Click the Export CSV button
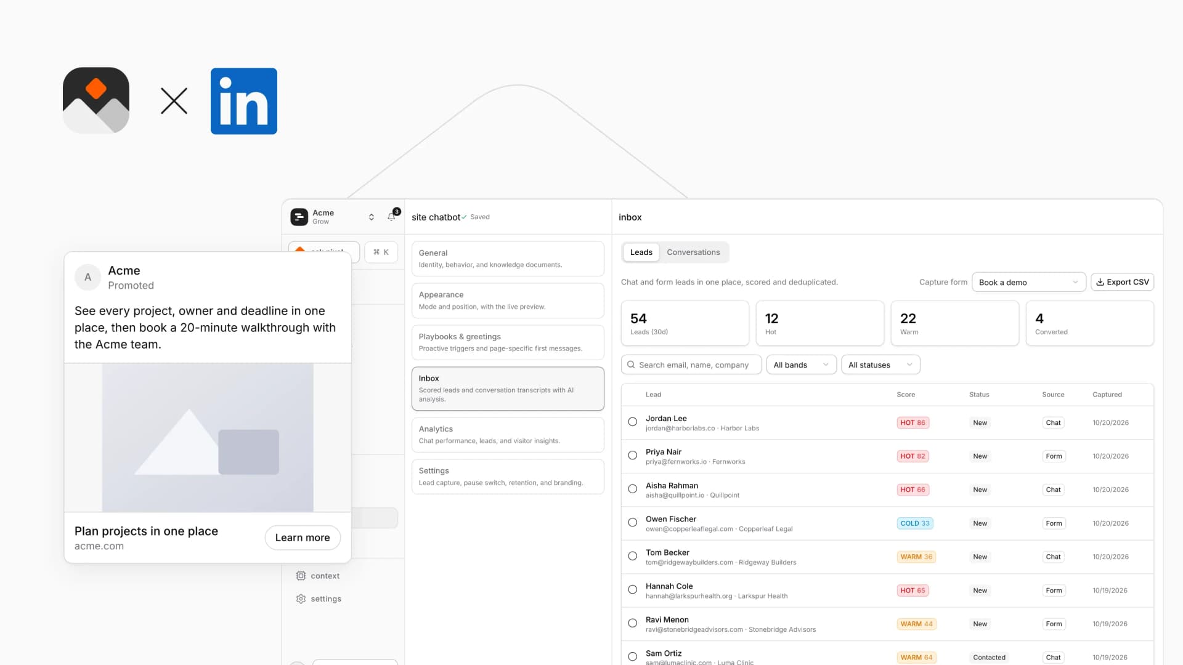 [x=1122, y=282]
